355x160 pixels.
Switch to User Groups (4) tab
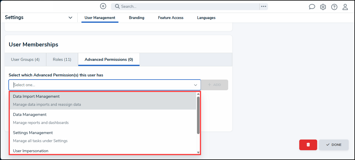[25, 60]
